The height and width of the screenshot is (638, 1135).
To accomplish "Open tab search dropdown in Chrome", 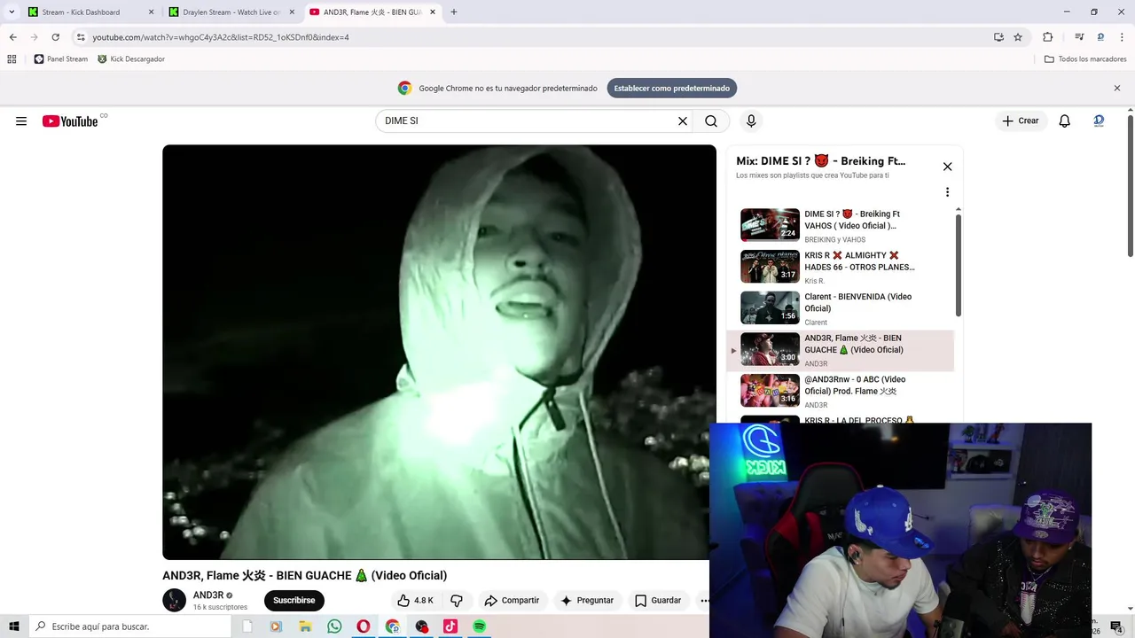I will tap(12, 12).
